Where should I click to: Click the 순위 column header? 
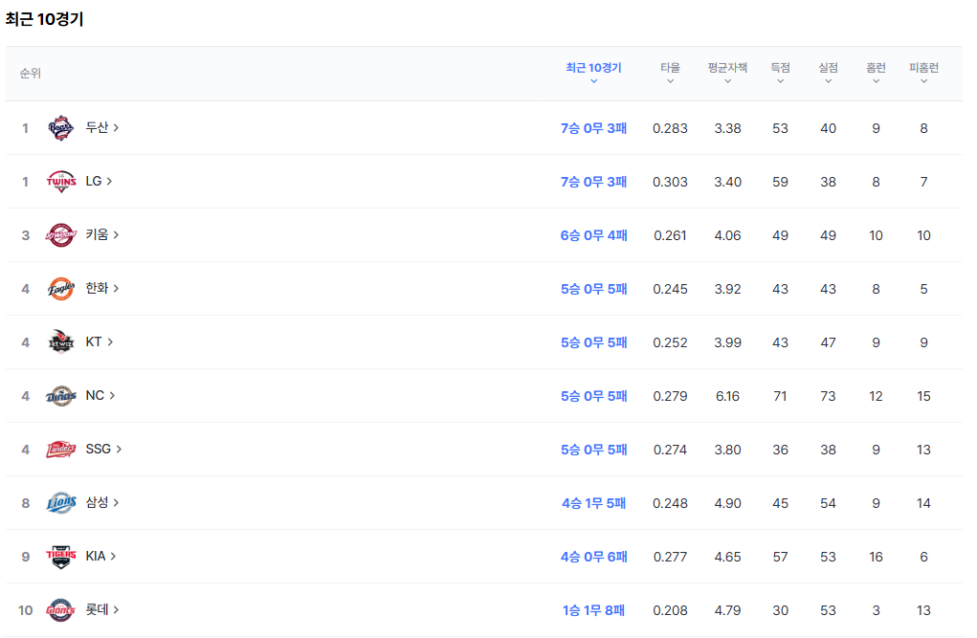(30, 74)
